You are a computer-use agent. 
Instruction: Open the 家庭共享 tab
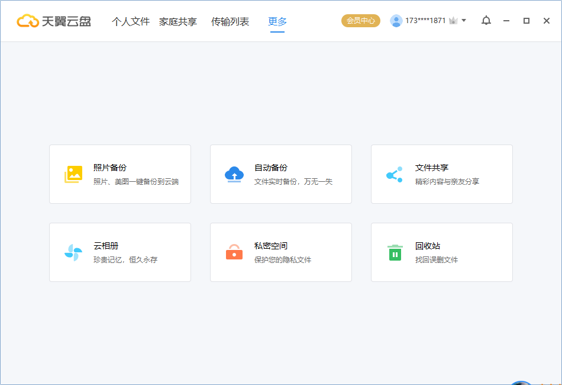tap(178, 22)
